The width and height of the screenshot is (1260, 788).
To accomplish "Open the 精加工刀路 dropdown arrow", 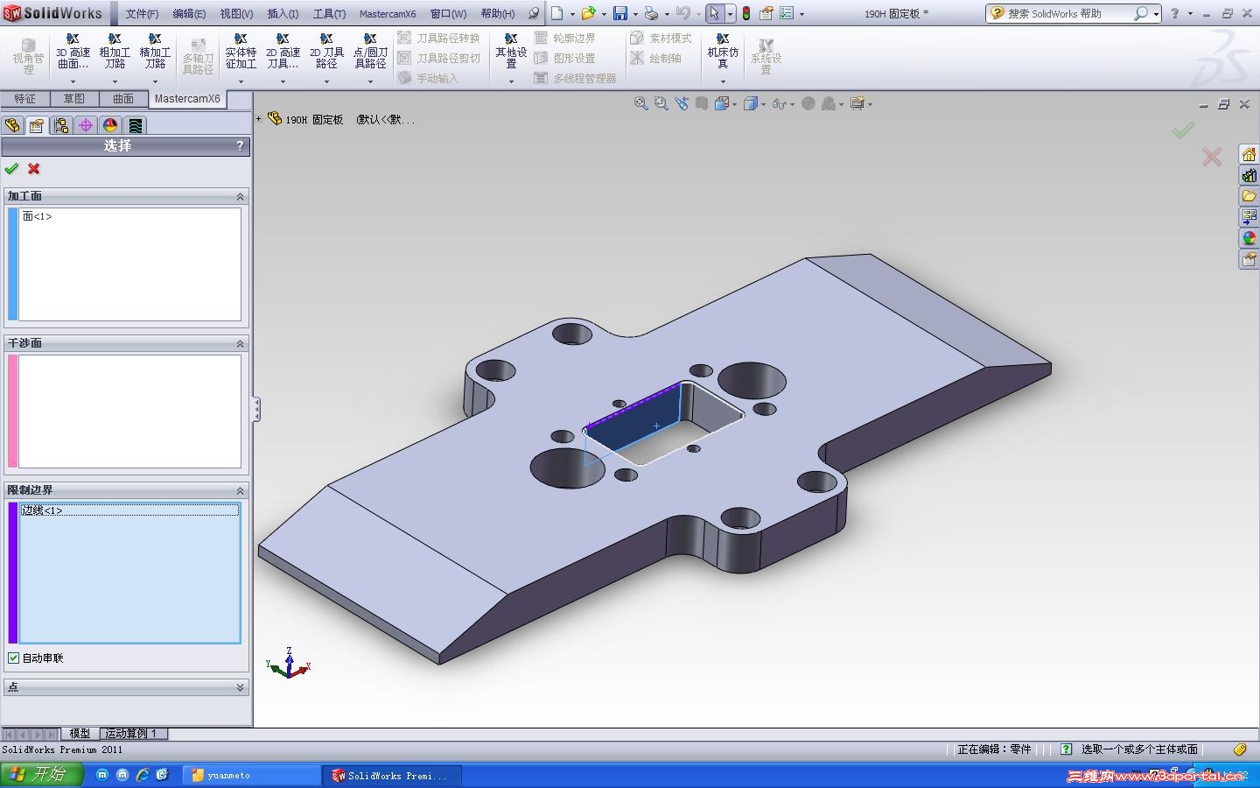I will [x=155, y=81].
